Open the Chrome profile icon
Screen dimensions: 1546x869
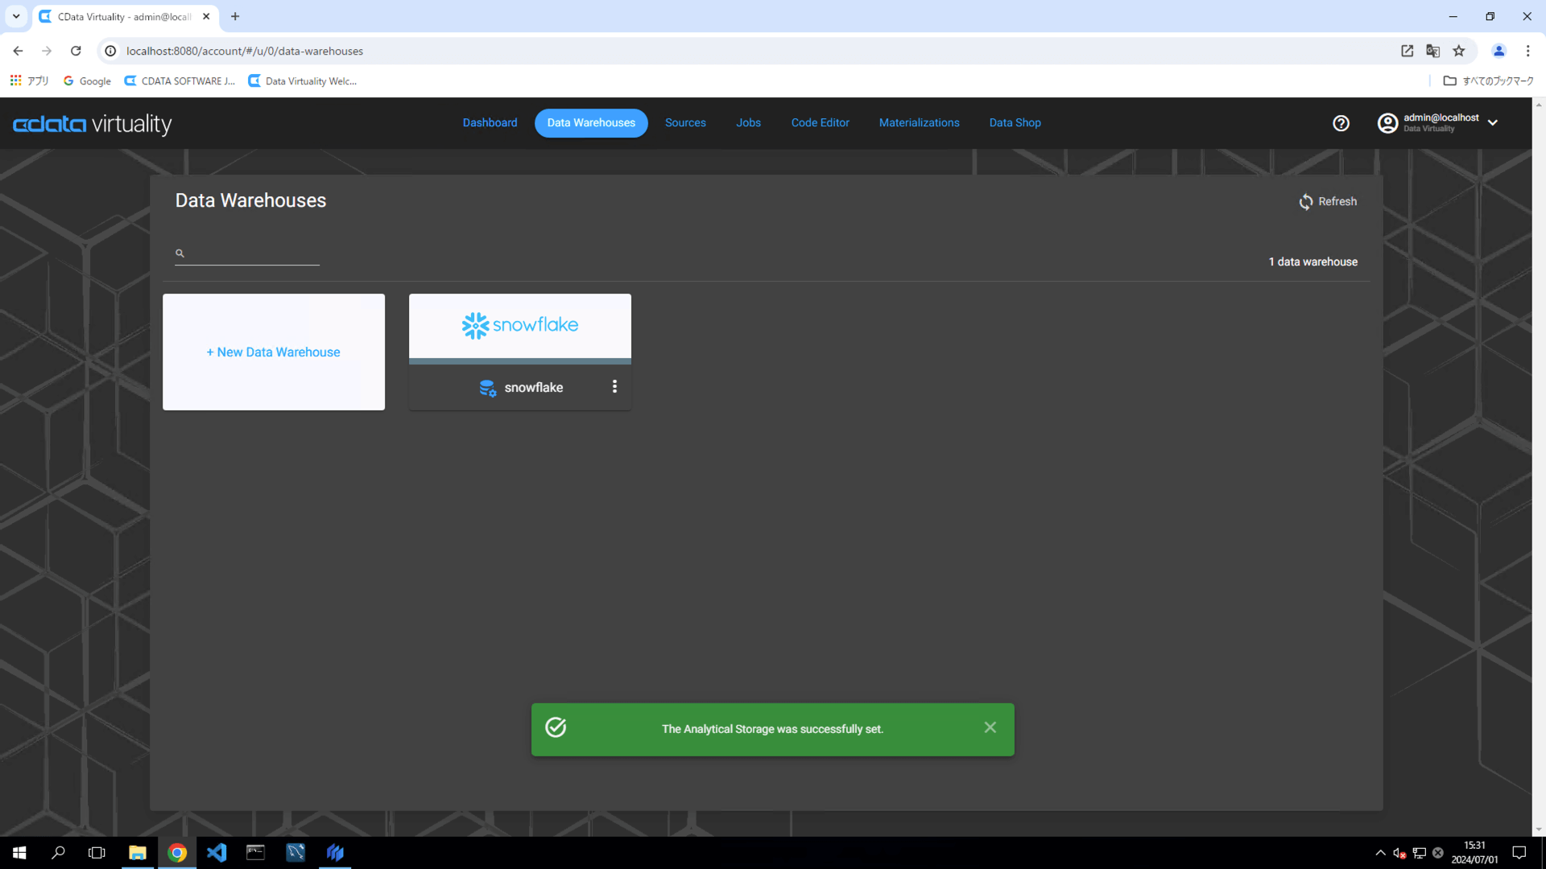coord(1498,51)
